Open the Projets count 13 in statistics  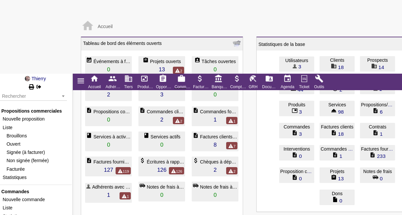coord(341,179)
